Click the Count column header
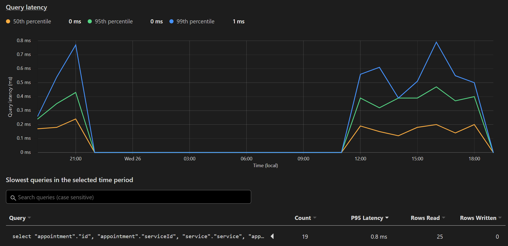 (x=303, y=218)
